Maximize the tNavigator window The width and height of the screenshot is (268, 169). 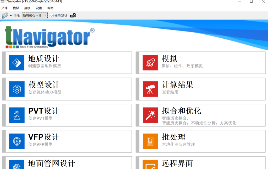pos(251,1)
